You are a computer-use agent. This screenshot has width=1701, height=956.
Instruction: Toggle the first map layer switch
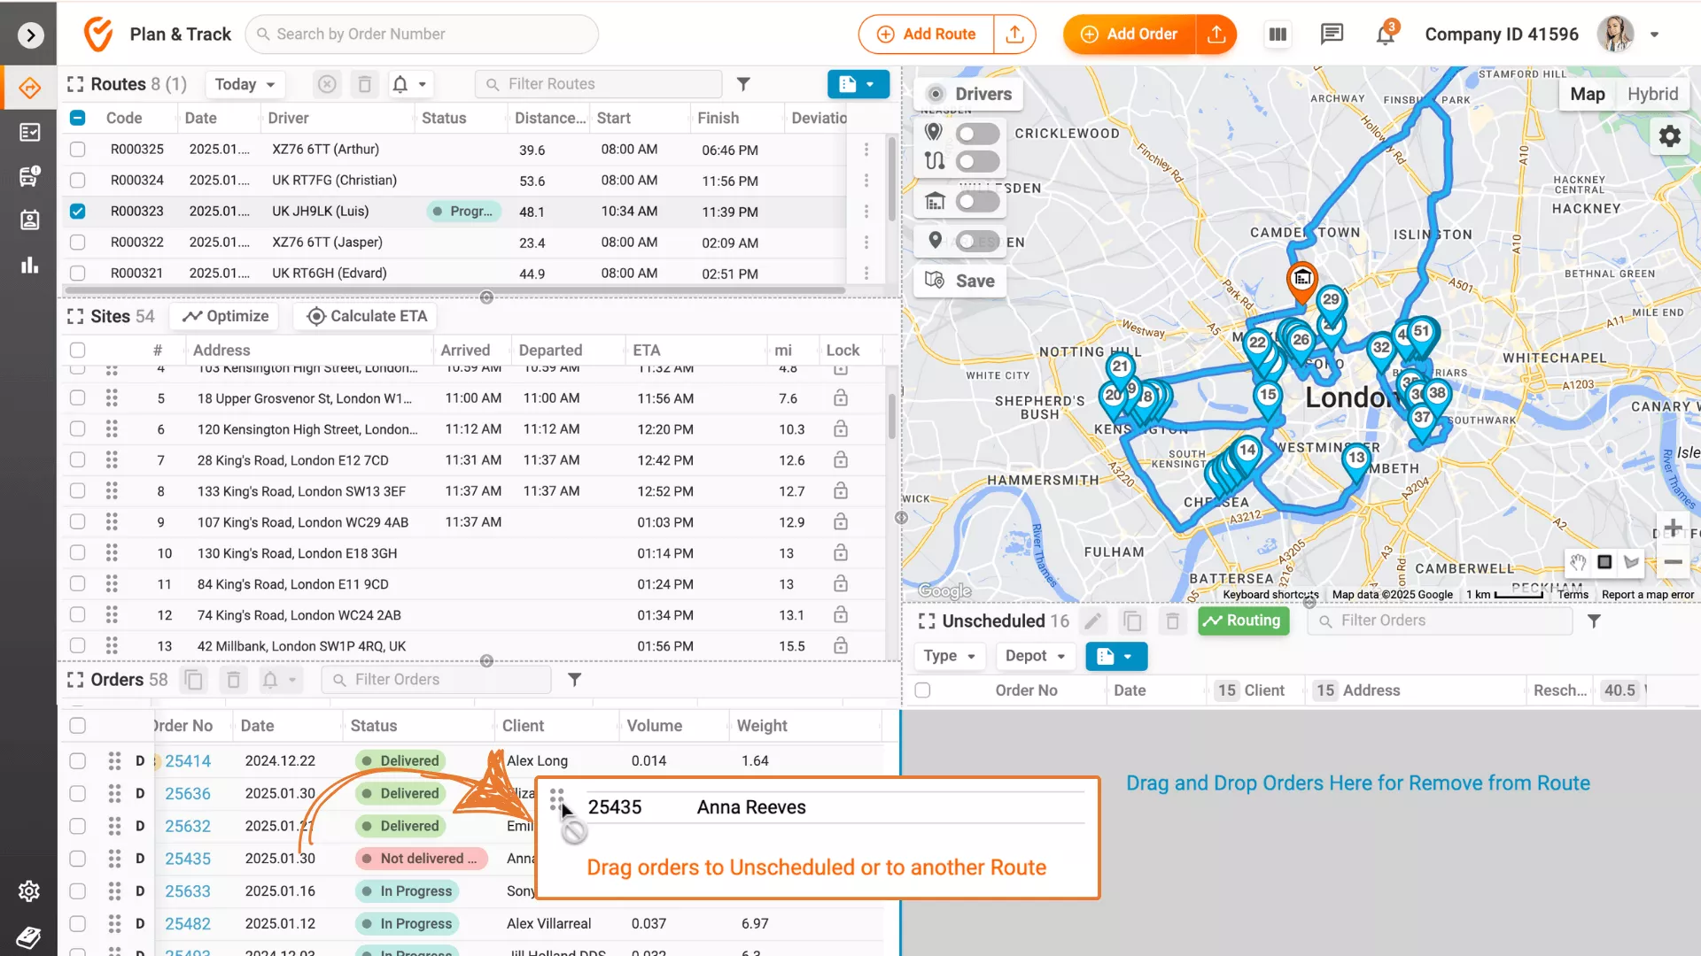pyautogui.click(x=977, y=134)
